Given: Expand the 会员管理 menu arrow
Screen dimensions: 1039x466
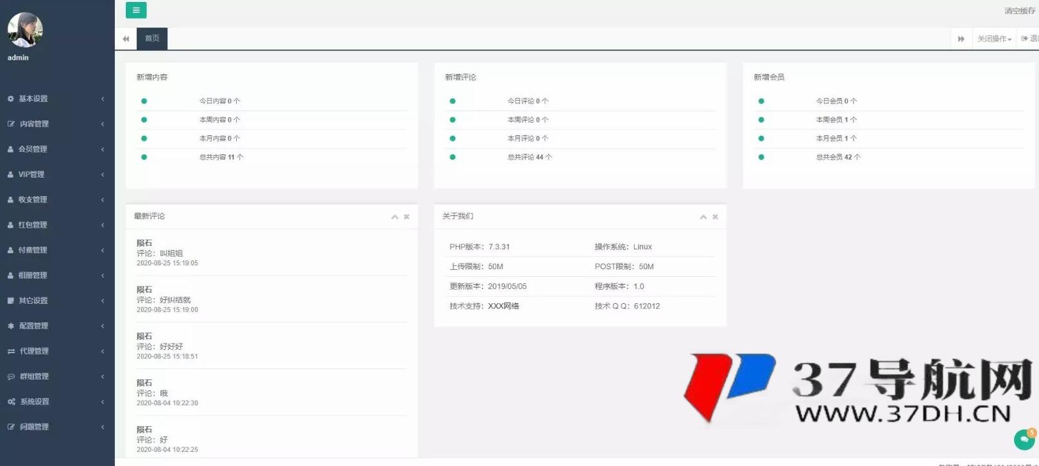Looking at the screenshot, I should (x=103, y=149).
